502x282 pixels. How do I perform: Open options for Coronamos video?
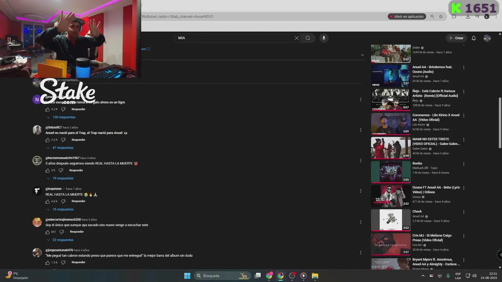point(464,116)
